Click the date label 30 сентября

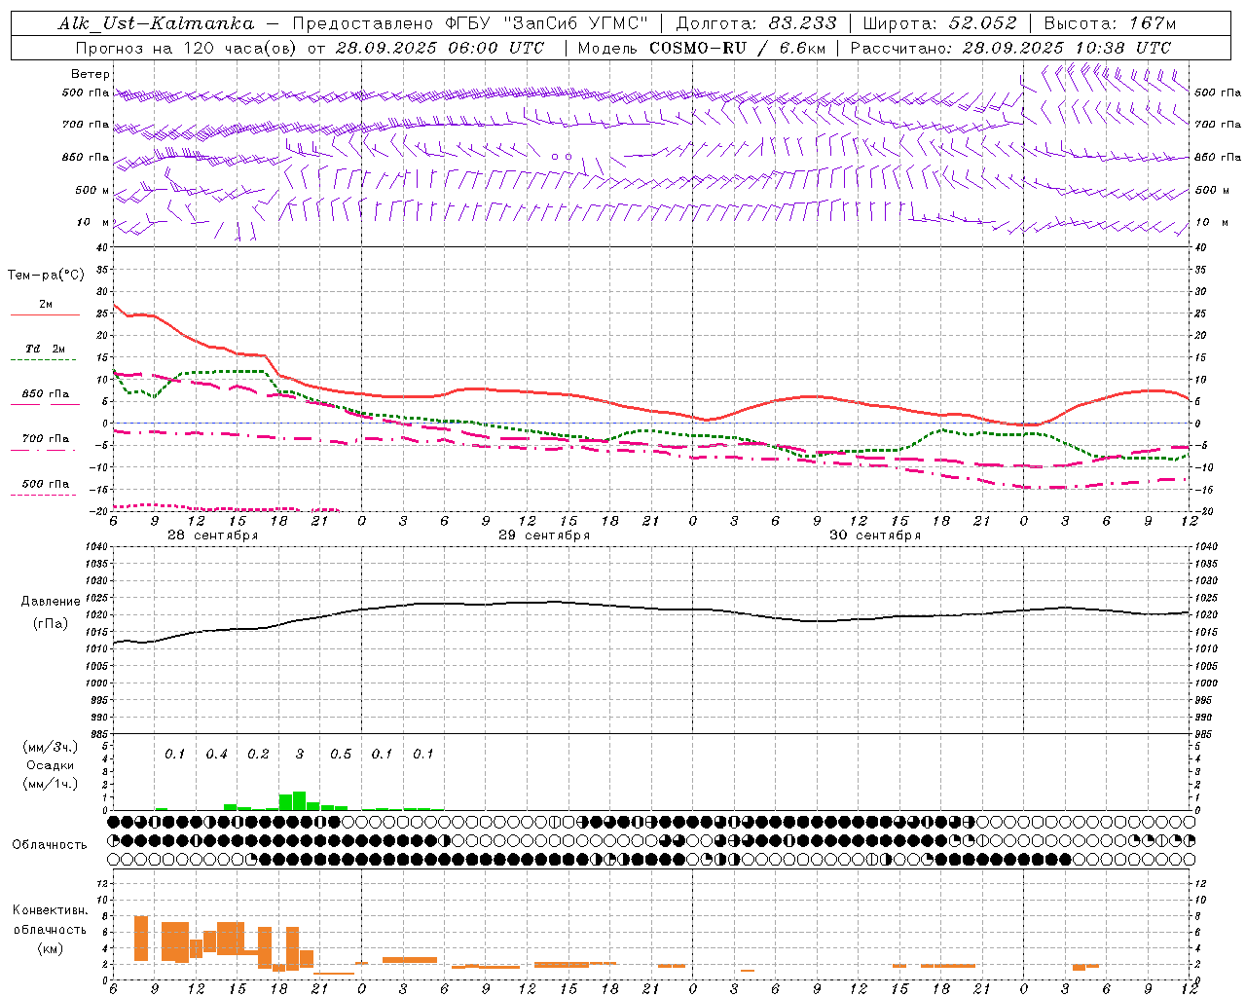(x=875, y=535)
